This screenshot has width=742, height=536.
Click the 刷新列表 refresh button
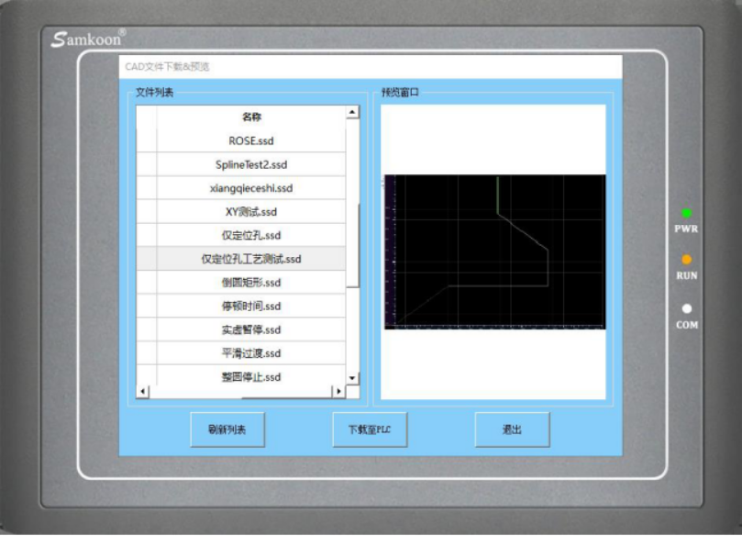click(x=227, y=429)
